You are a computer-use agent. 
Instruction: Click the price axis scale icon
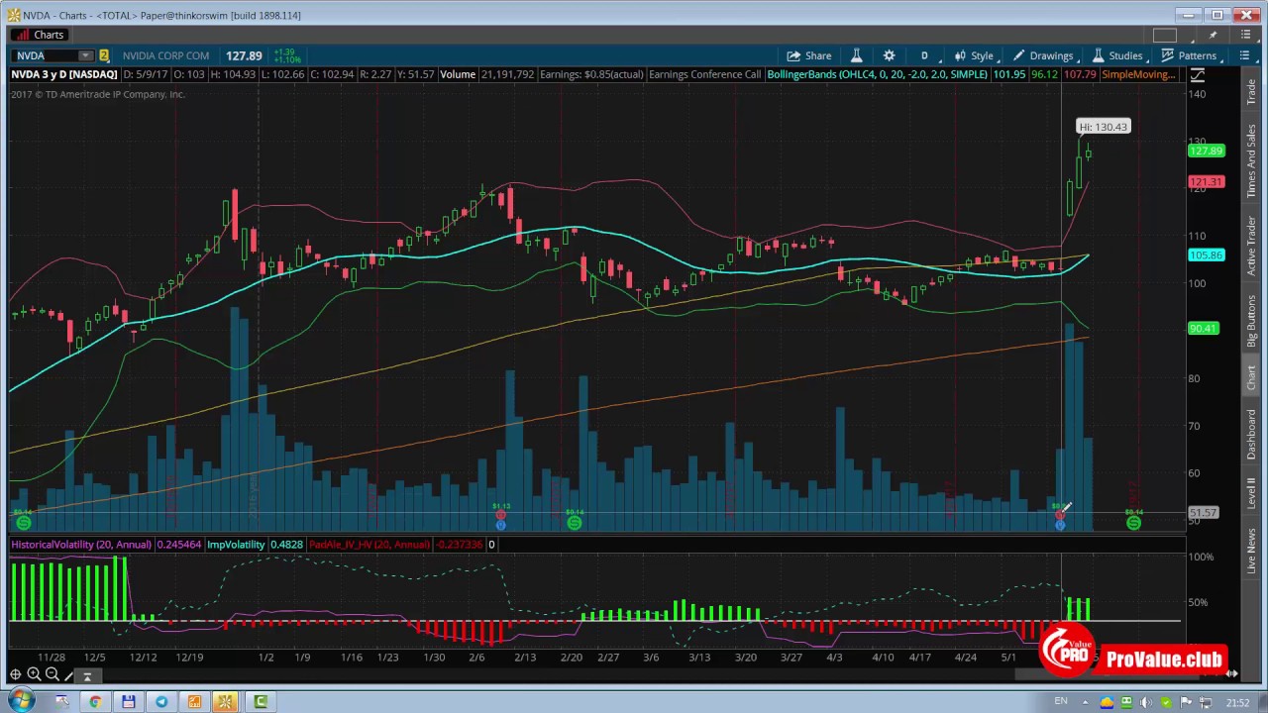click(1198, 75)
